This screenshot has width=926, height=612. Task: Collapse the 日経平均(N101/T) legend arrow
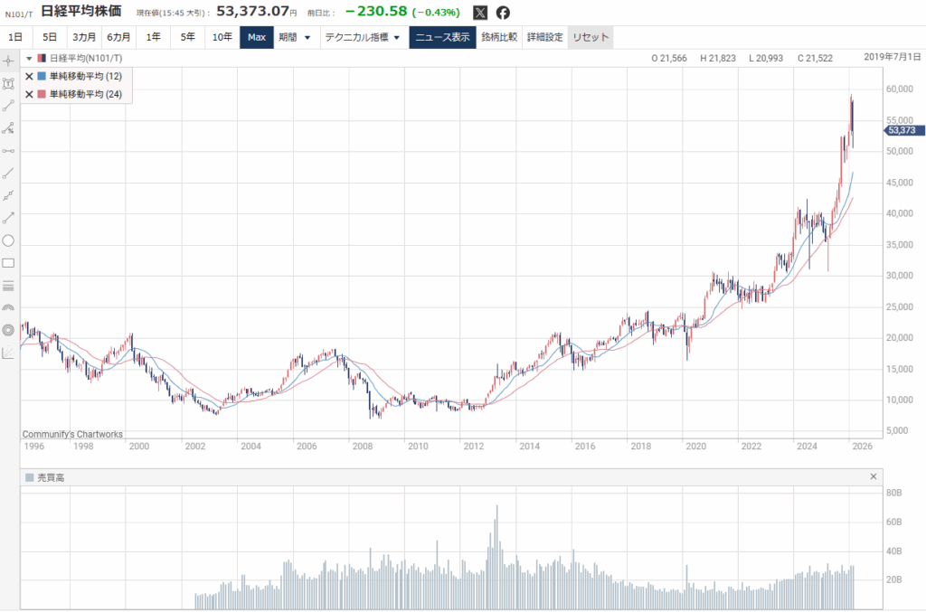(28, 59)
